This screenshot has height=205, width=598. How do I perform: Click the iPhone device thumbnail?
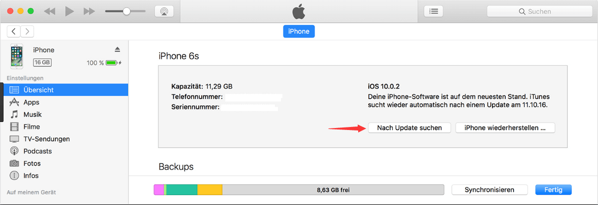(17, 56)
